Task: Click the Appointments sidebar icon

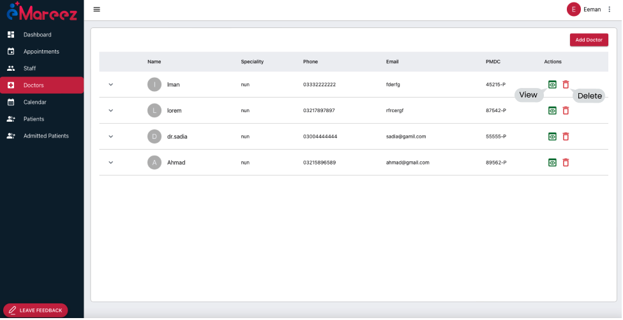Action: (x=11, y=52)
